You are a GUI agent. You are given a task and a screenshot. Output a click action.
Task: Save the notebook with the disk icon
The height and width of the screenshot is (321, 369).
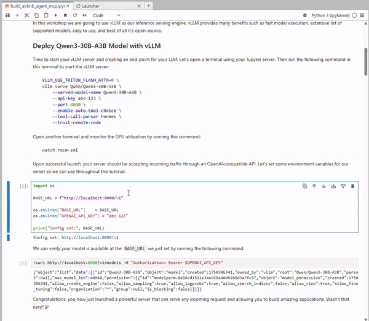7,15
